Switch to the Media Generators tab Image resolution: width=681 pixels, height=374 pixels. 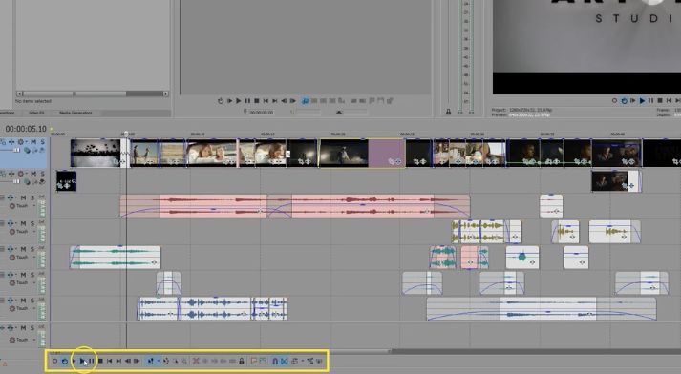[x=75, y=113]
